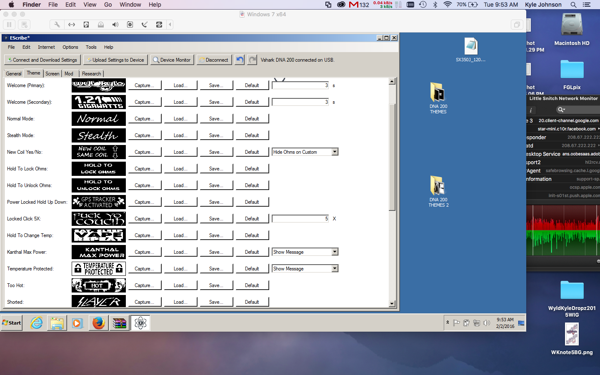Click the Temperature Protected theme image

coord(99,269)
